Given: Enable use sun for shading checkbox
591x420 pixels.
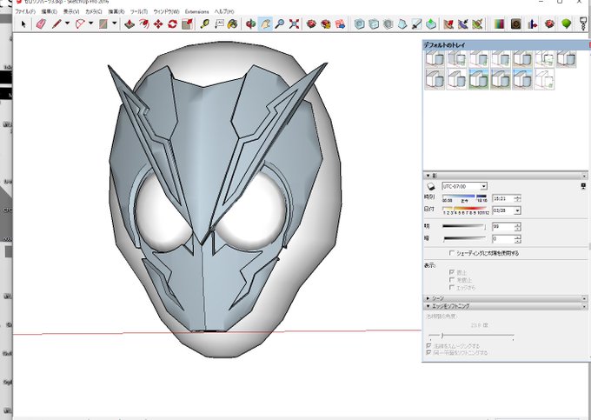Looking at the screenshot, I should [x=451, y=253].
